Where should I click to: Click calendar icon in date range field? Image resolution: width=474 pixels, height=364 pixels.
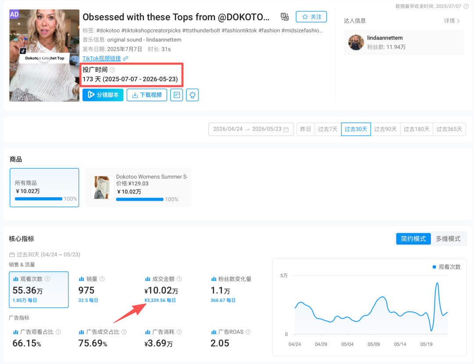(286, 130)
